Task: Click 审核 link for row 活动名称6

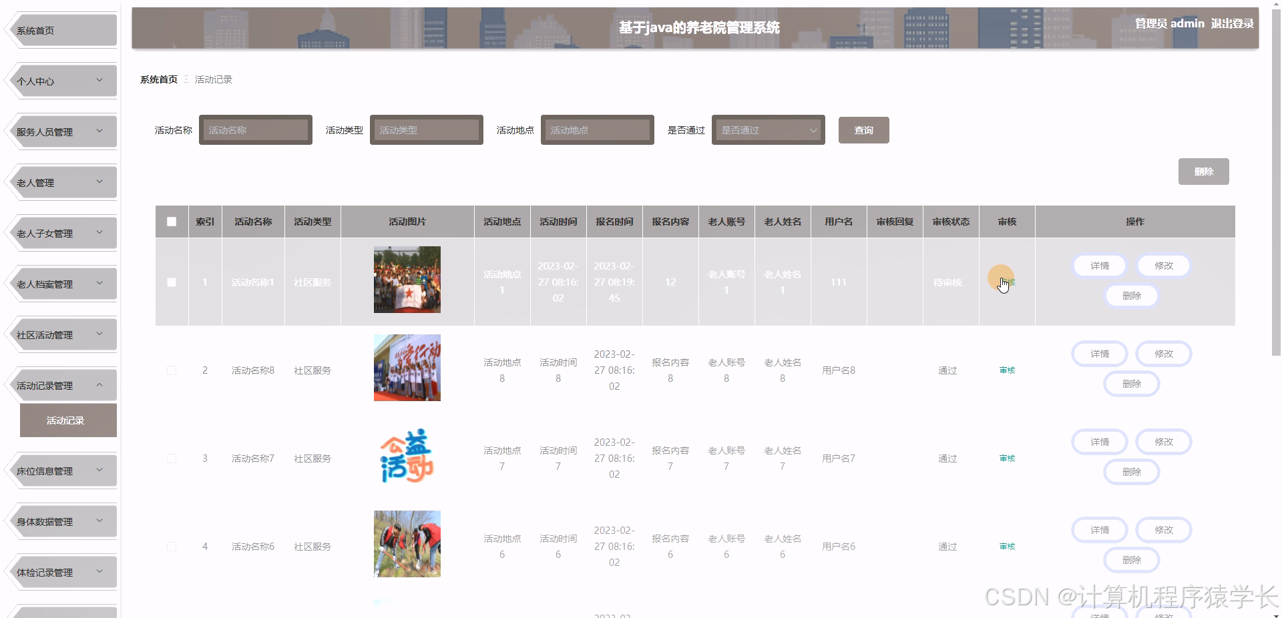Action: (x=1007, y=547)
